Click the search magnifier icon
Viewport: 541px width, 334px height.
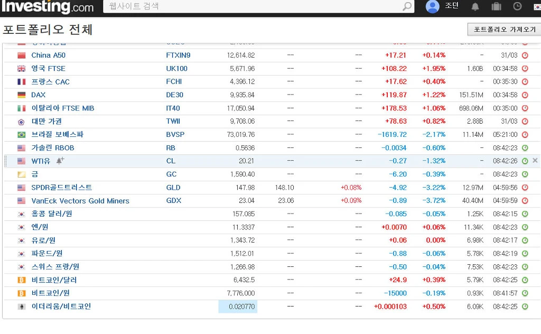pyautogui.click(x=407, y=6)
